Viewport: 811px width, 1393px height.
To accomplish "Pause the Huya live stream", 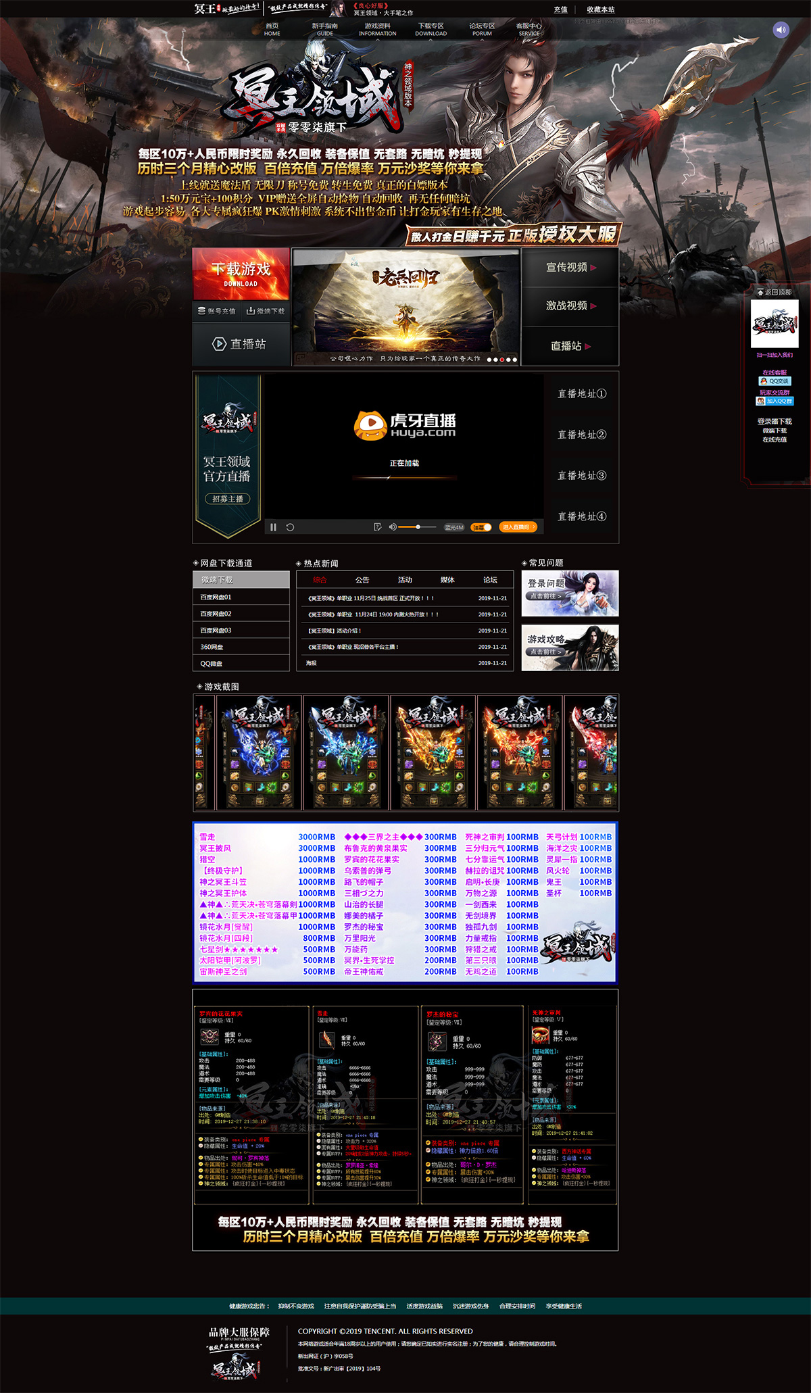I will point(273,527).
